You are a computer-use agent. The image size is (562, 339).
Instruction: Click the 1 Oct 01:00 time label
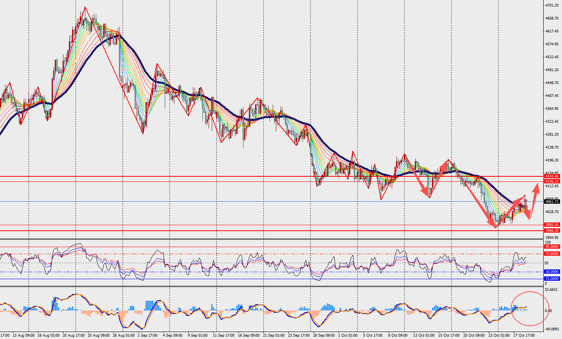pos(348,335)
